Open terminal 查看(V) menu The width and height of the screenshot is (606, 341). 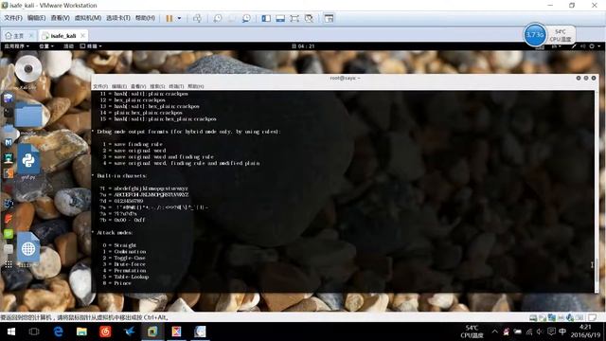pyautogui.click(x=138, y=86)
